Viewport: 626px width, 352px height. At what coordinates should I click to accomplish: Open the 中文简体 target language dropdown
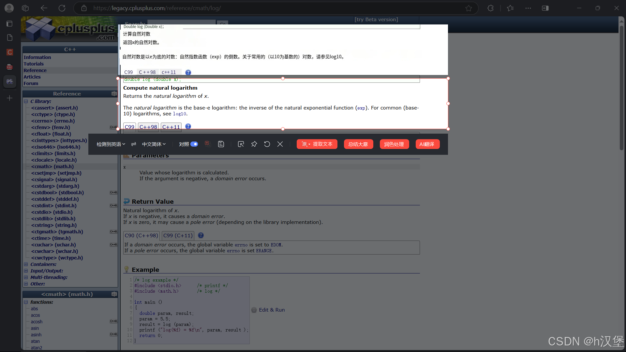point(154,144)
